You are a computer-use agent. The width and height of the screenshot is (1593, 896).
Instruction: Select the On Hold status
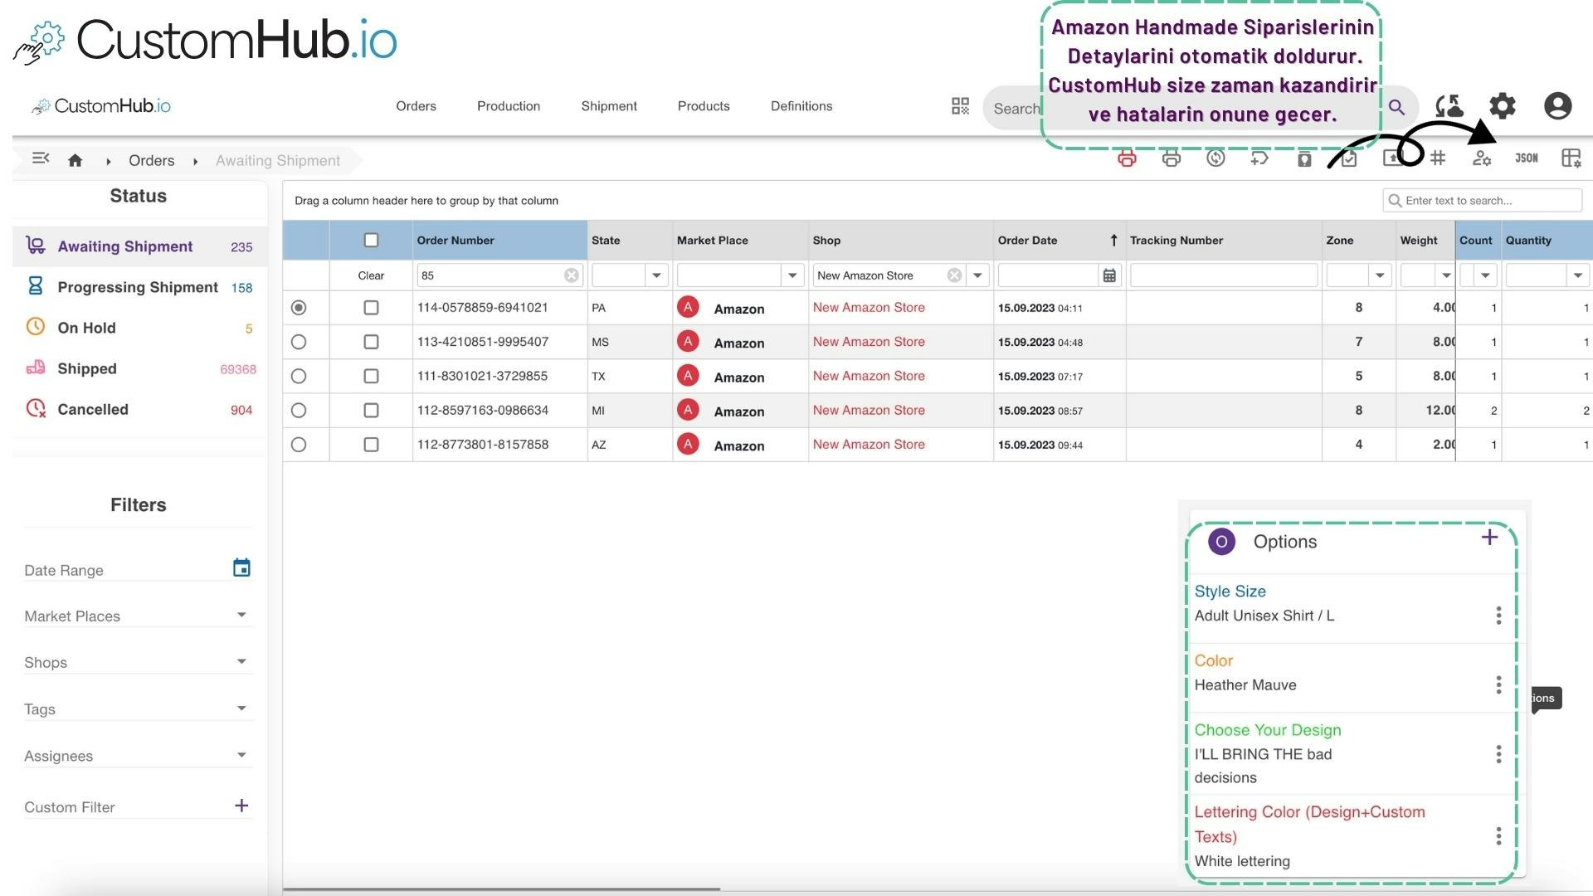coord(139,328)
